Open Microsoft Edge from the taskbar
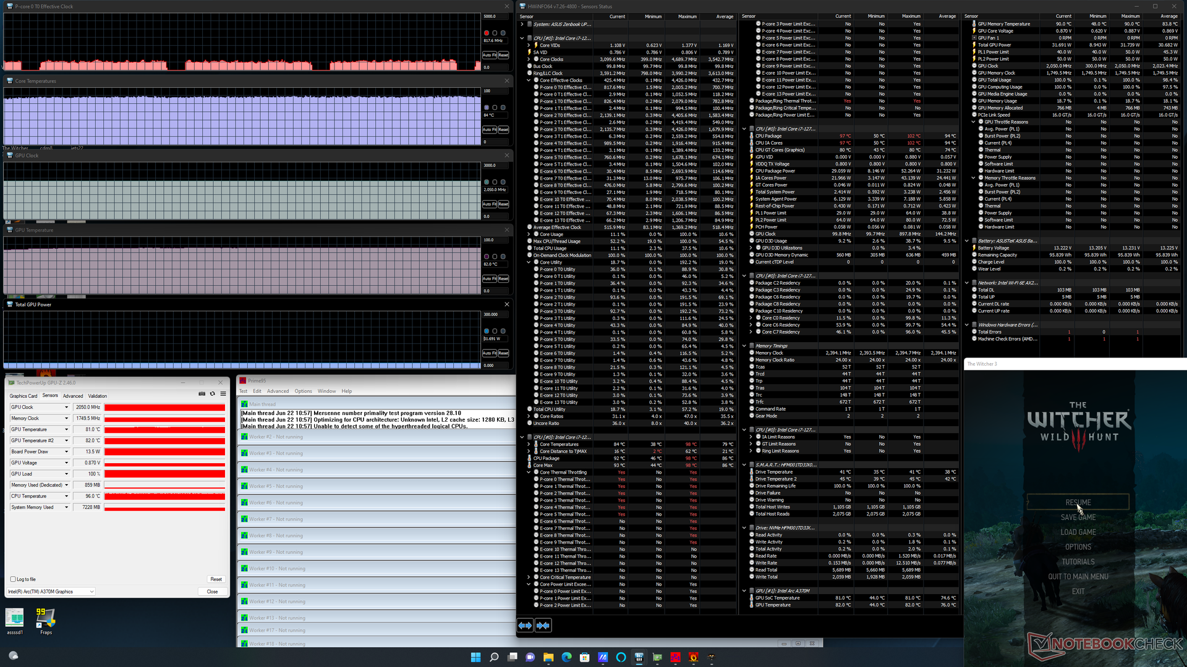The image size is (1187, 667). pos(566,657)
